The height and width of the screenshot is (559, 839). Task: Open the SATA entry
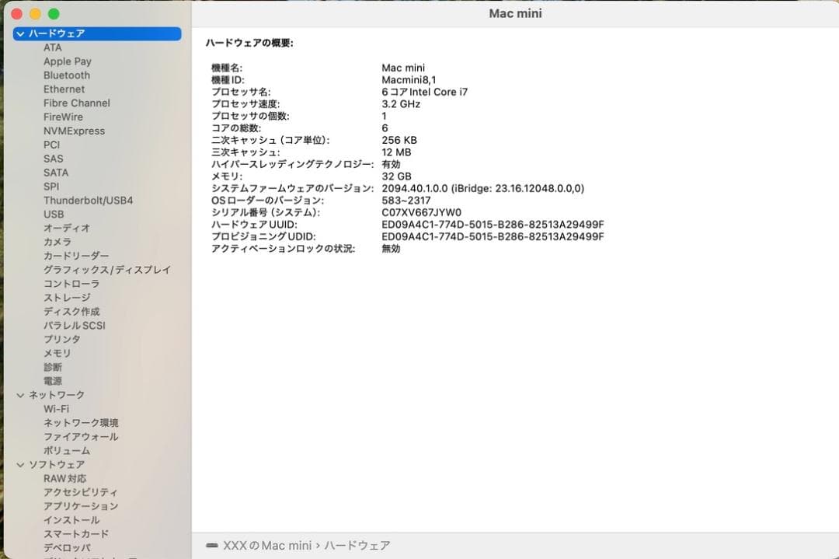pyautogui.click(x=56, y=173)
